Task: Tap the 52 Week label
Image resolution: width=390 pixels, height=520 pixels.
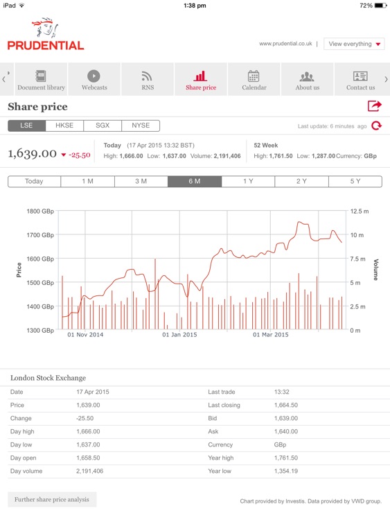Action: [266, 146]
